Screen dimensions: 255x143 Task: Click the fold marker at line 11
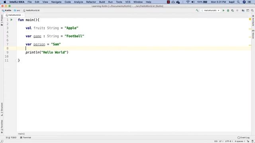17,60
